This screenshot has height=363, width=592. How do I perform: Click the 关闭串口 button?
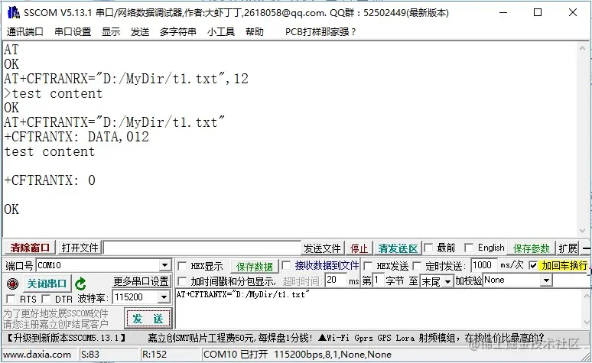pos(47,284)
